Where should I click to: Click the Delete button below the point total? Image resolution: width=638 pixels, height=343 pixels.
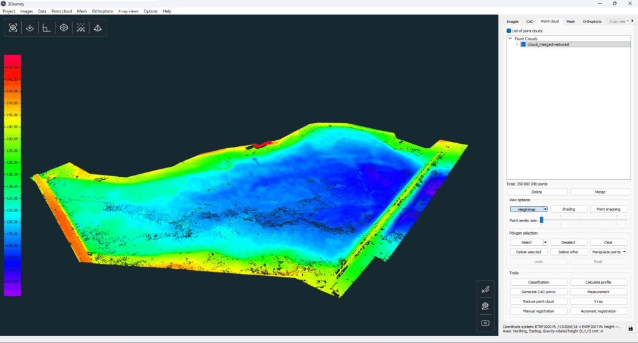536,192
